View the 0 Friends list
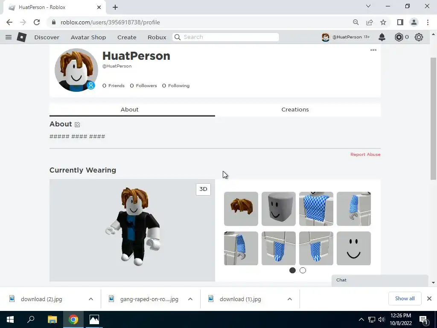The height and width of the screenshot is (328, 437). coord(114,85)
